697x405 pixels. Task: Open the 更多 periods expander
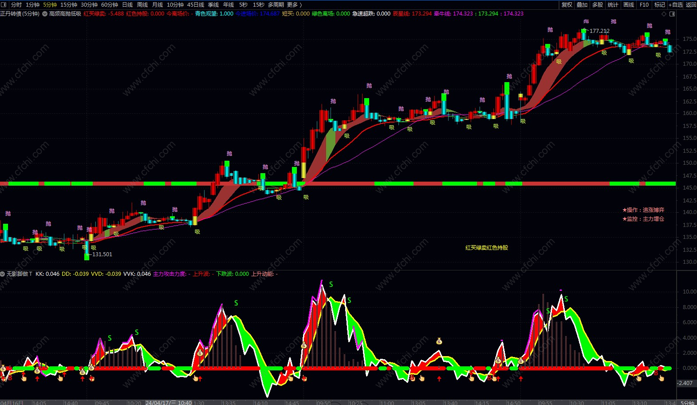(295, 4)
